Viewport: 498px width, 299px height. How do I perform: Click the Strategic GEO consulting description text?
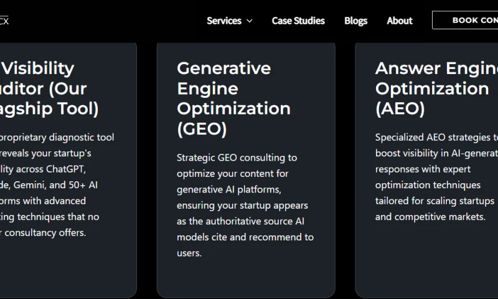click(x=245, y=205)
